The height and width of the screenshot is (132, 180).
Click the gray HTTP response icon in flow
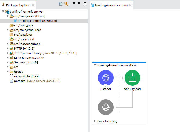pos(106,107)
